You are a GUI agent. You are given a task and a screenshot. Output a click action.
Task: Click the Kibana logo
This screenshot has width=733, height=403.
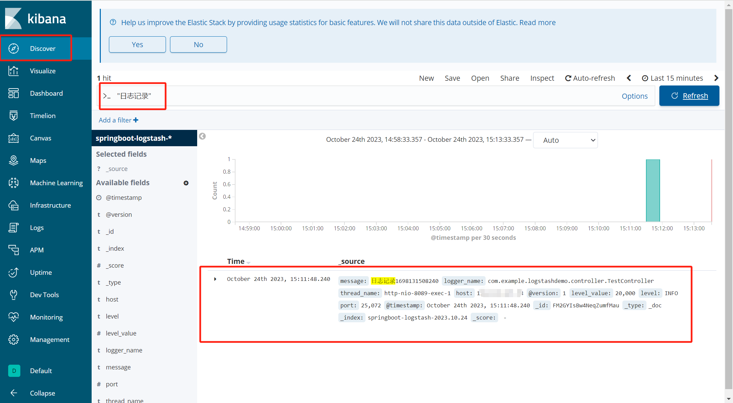(x=36, y=19)
